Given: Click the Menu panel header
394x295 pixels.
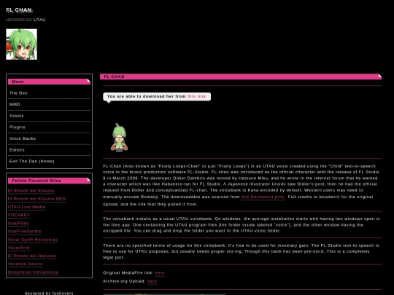Looking at the screenshot, I should 49,82.
